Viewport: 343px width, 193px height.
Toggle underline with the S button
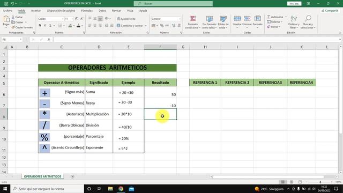click(50, 26)
